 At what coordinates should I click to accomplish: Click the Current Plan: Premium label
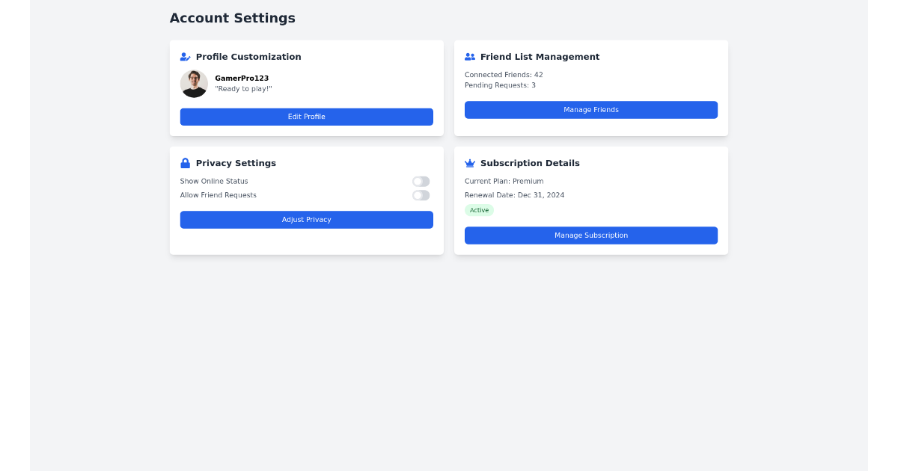[x=504, y=181]
